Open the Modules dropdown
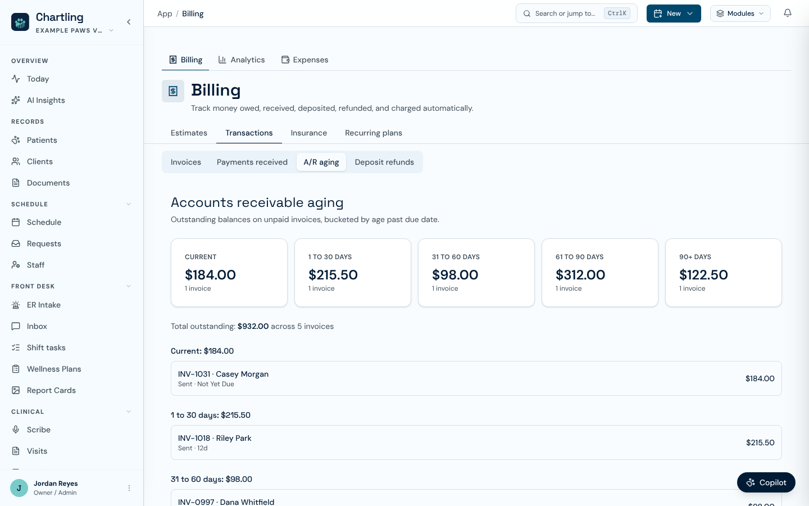 tap(740, 13)
